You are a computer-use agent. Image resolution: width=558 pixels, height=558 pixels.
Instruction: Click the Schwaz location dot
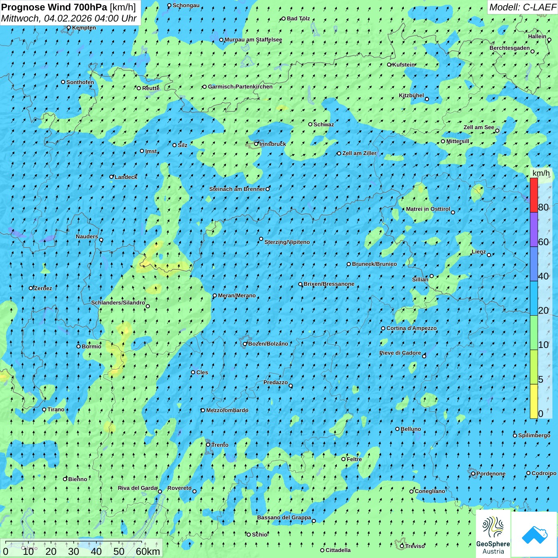[x=310, y=124]
